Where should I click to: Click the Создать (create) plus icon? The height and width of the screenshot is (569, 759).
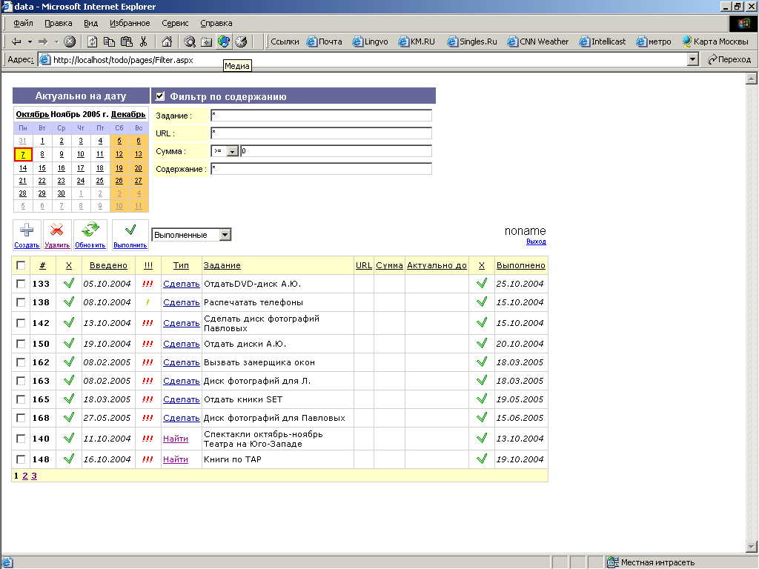[x=27, y=230]
